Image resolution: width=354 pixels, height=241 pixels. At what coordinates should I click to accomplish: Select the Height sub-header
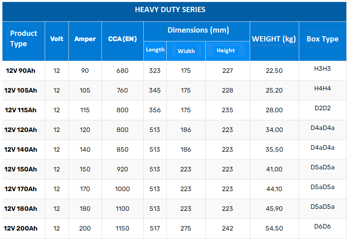226,51
